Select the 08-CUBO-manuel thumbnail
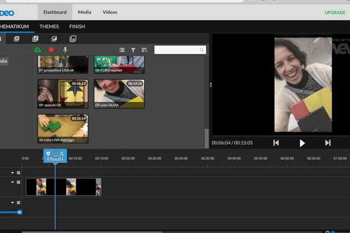This screenshot has width=350, height=233. (x=119, y=65)
